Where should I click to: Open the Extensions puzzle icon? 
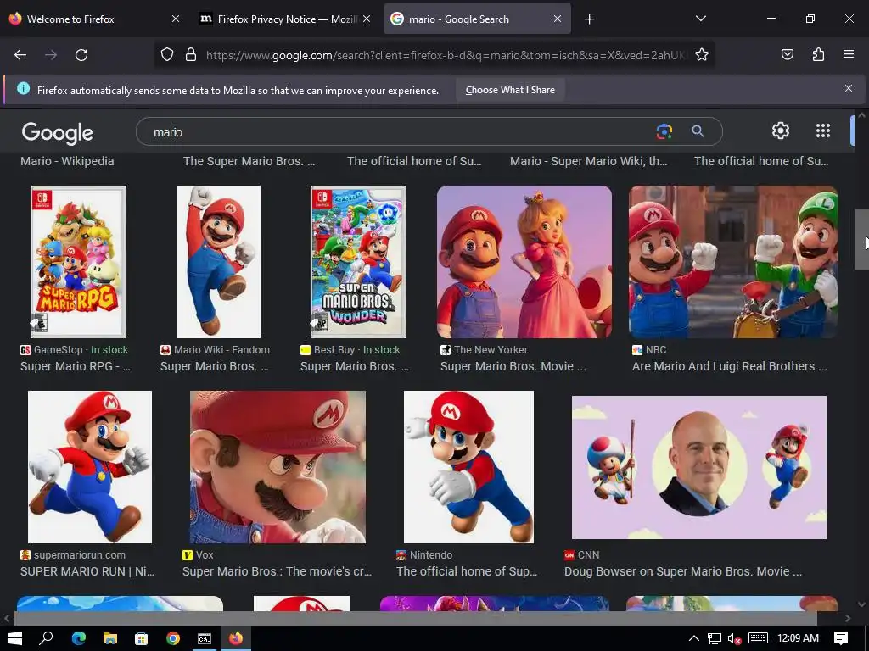coord(818,55)
